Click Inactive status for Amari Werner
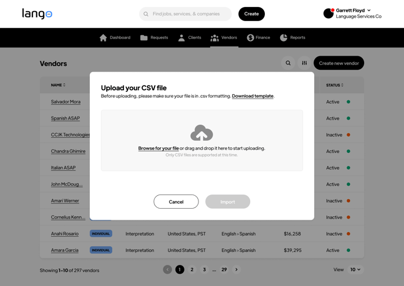The height and width of the screenshot is (286, 404). pos(334,200)
